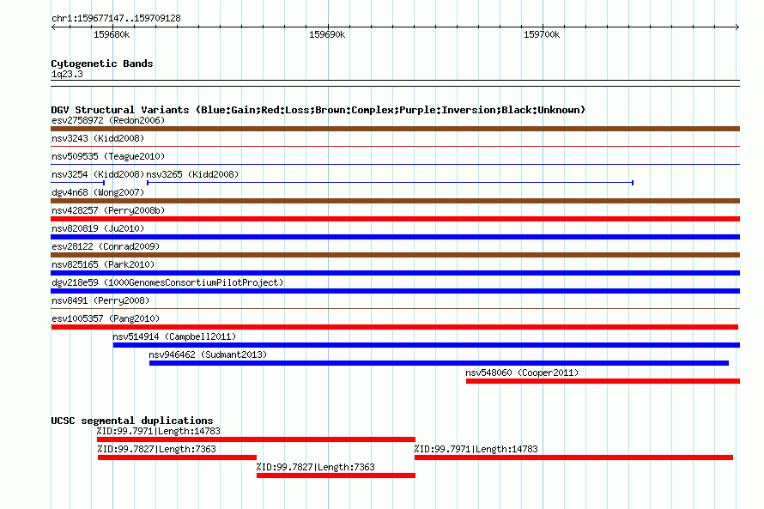The image size is (764, 509).
Task: Click the esv1005357 (Pang2010) red bar
Action: (395, 327)
